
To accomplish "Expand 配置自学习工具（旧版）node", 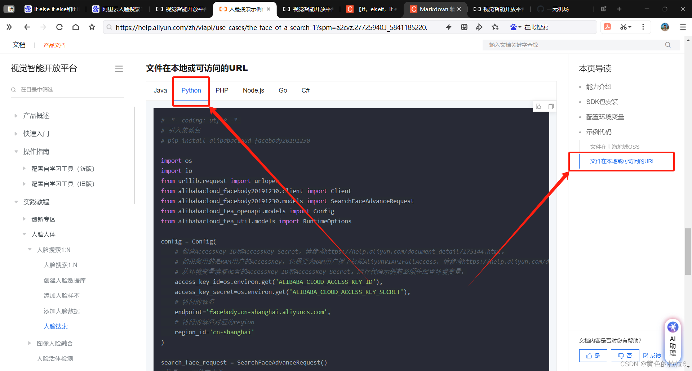I will tap(24, 184).
